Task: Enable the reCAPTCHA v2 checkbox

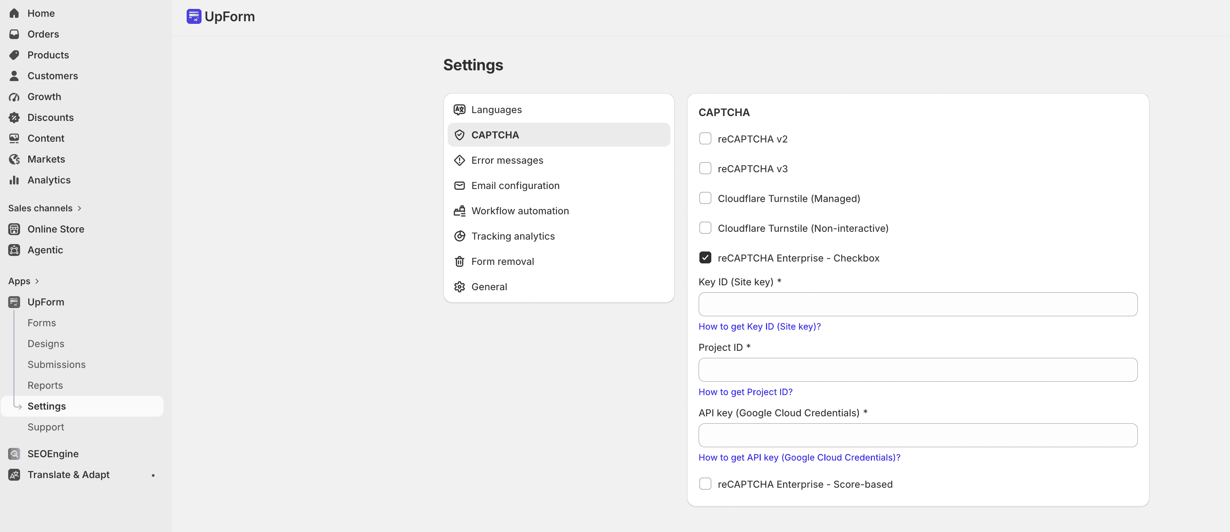Action: click(705, 138)
